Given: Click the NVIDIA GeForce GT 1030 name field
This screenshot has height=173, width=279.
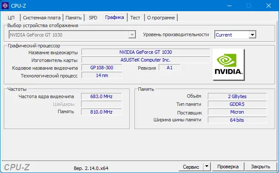Looking at the screenshot, I should [x=146, y=52].
